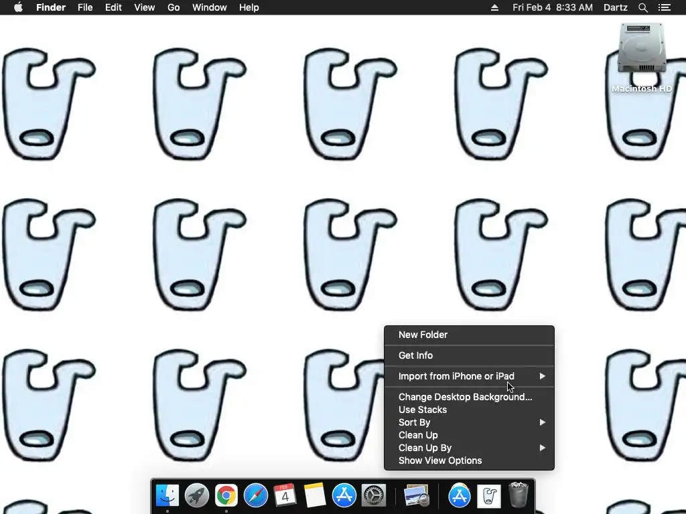Choose Clean Up in context menu
Image resolution: width=686 pixels, height=514 pixels.
(x=469, y=435)
